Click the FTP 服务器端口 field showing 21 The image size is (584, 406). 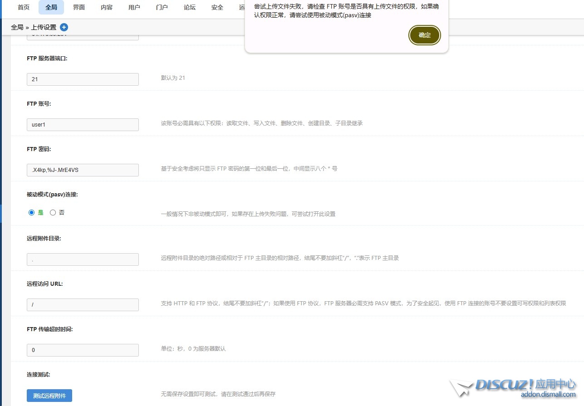tap(83, 79)
